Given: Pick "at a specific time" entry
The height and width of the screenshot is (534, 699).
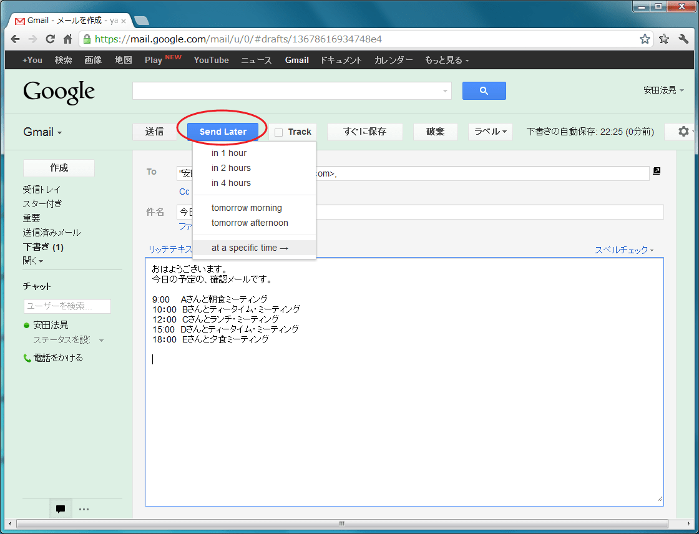Looking at the screenshot, I should coord(250,248).
